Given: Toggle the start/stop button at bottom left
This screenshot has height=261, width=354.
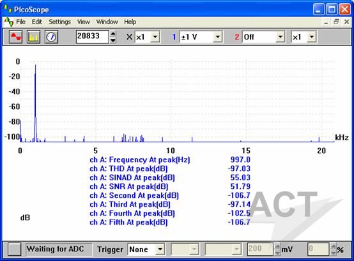Looking at the screenshot, I should click(14, 250).
